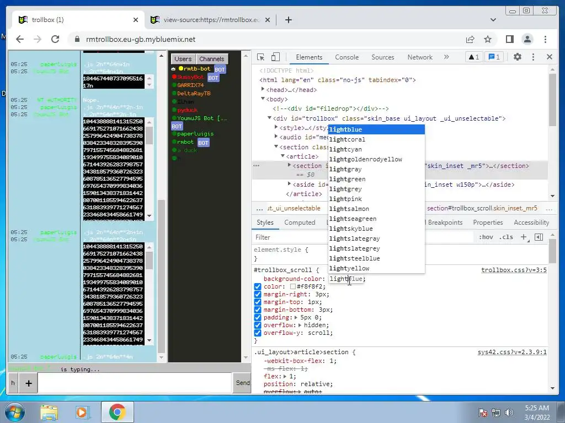Expand the flex shorthand triangle

point(285,376)
